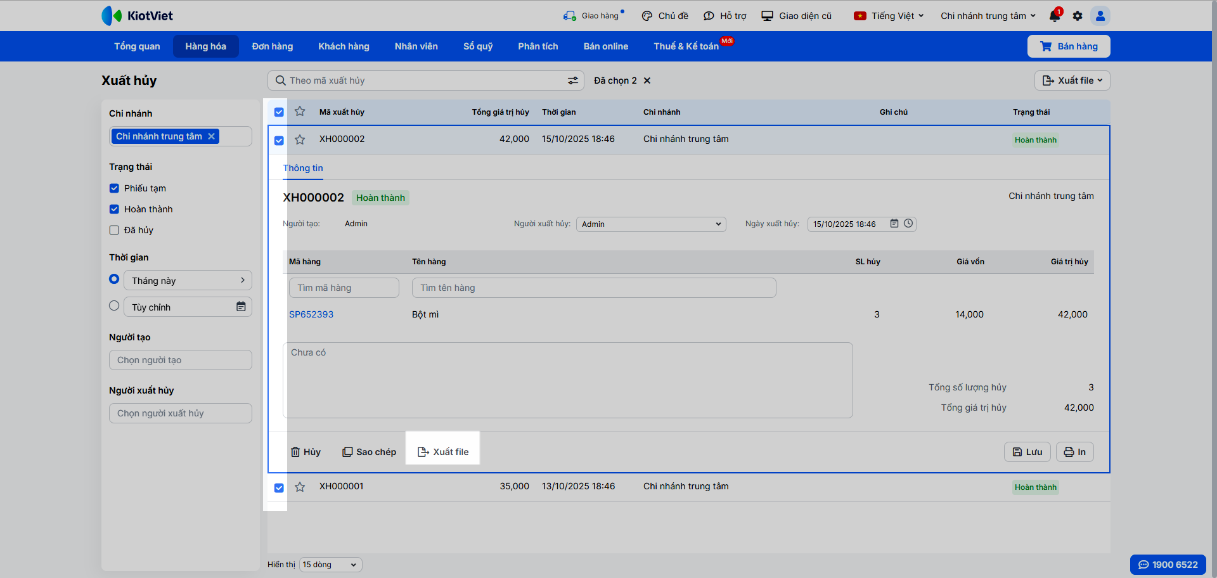The image size is (1217, 578).
Task: Clear selection next to Đã chọn 2
Action: tap(647, 80)
